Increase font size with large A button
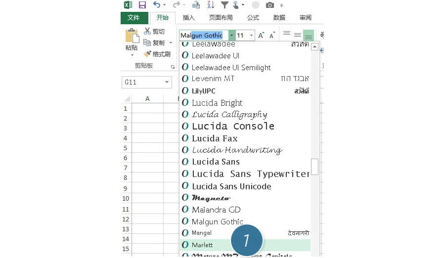Screen dimensions: 445x258 (261, 36)
